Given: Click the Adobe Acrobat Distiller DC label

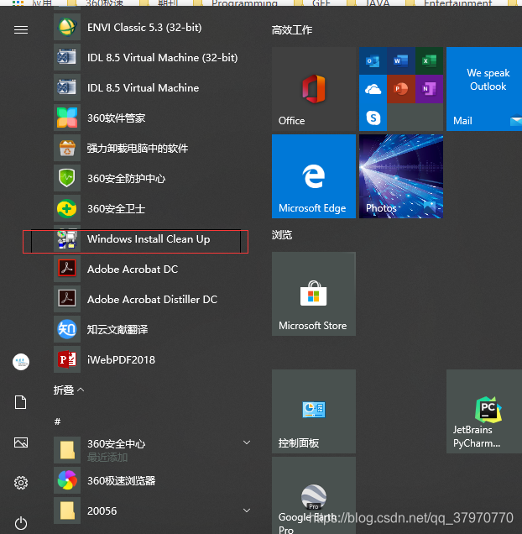Looking at the screenshot, I should click(x=152, y=300).
